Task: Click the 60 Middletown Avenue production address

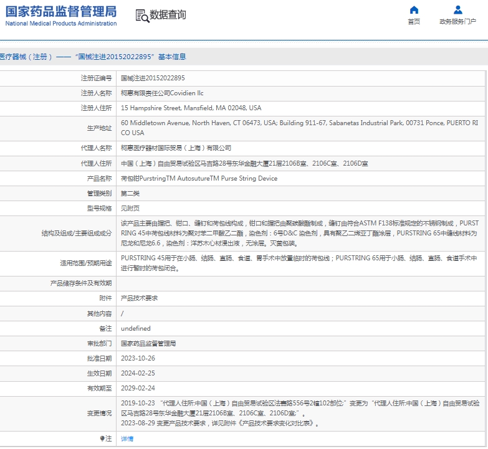Action: point(299,128)
